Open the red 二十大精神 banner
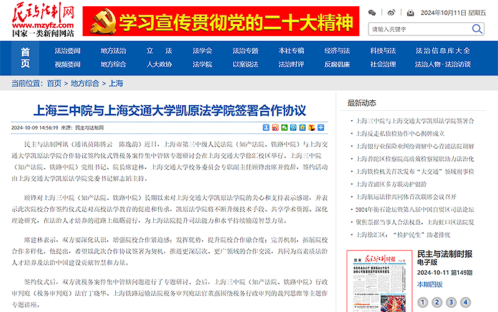Viewport: 498px width, 312px height. click(221, 21)
